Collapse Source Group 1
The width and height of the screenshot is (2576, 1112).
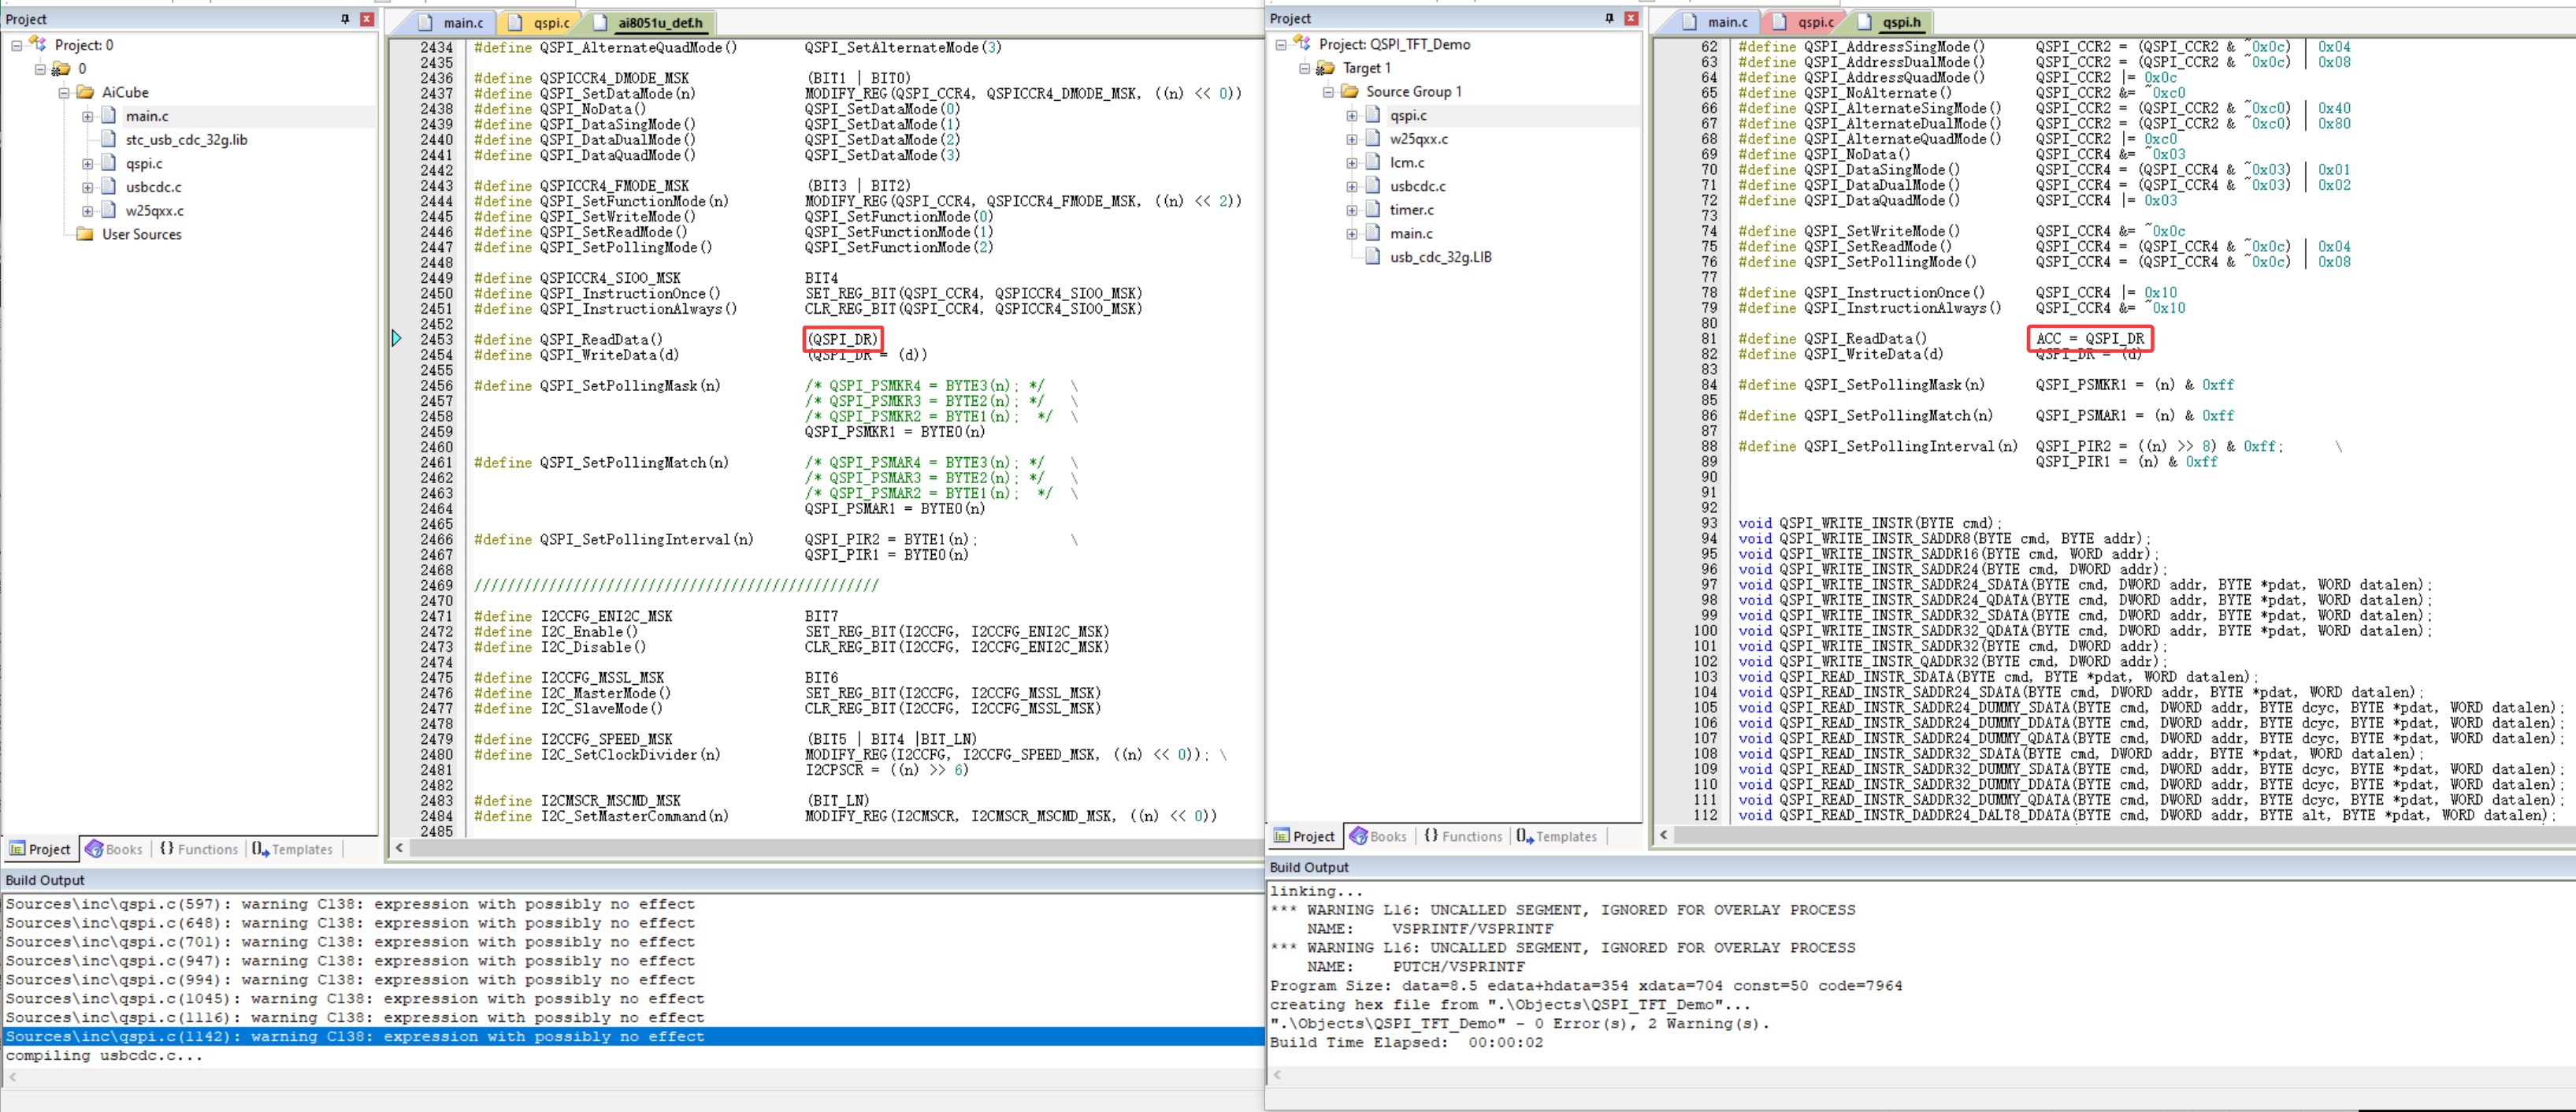[x=1328, y=91]
